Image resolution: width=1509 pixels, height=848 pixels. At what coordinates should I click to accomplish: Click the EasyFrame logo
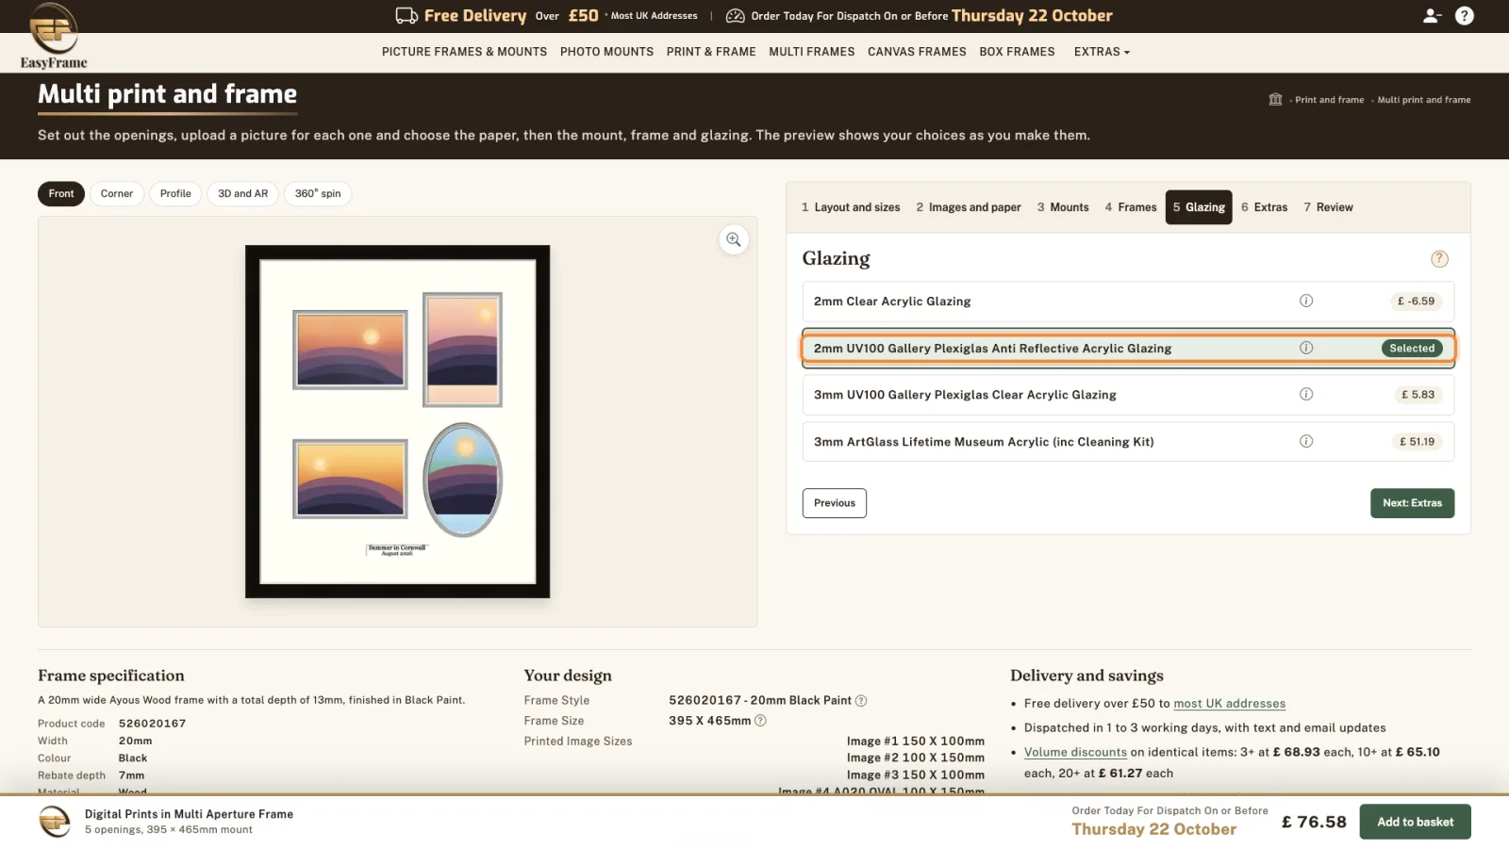click(x=54, y=37)
